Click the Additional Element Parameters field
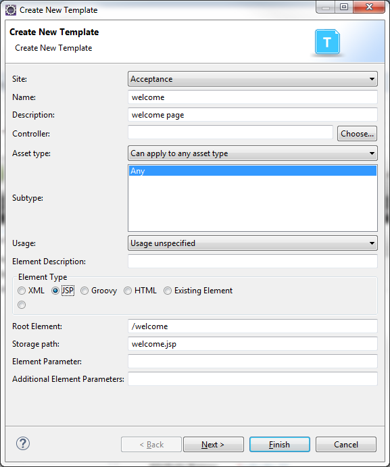The image size is (390, 467). [253, 379]
